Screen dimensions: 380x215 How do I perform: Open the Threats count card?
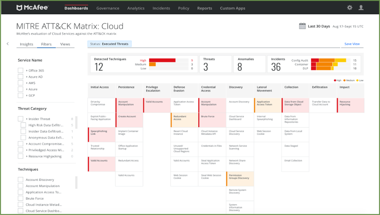(x=215, y=64)
